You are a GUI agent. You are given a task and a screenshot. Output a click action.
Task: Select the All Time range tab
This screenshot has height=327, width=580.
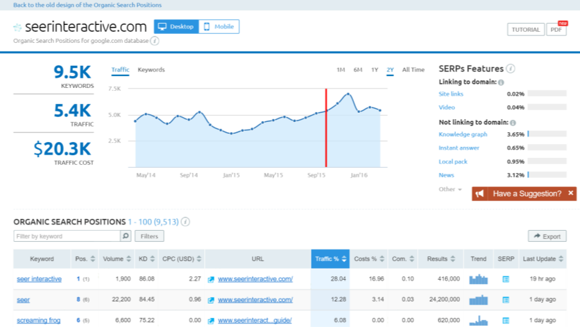pyautogui.click(x=413, y=70)
